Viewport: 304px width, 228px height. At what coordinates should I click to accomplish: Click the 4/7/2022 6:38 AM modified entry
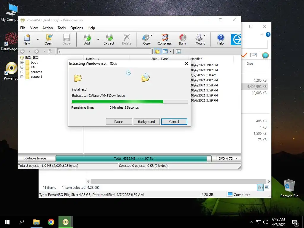point(204,75)
